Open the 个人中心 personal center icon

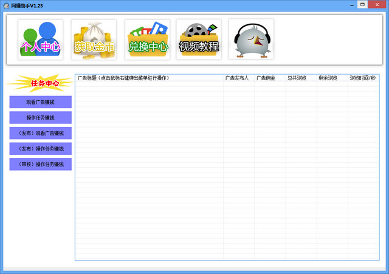click(41, 39)
